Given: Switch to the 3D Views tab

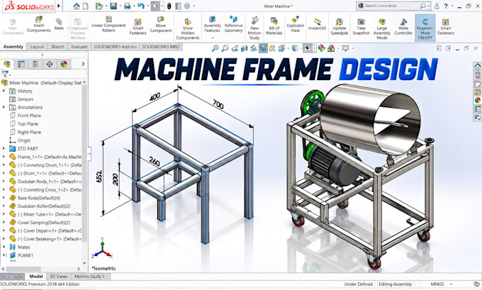Looking at the screenshot, I should click(59, 276).
